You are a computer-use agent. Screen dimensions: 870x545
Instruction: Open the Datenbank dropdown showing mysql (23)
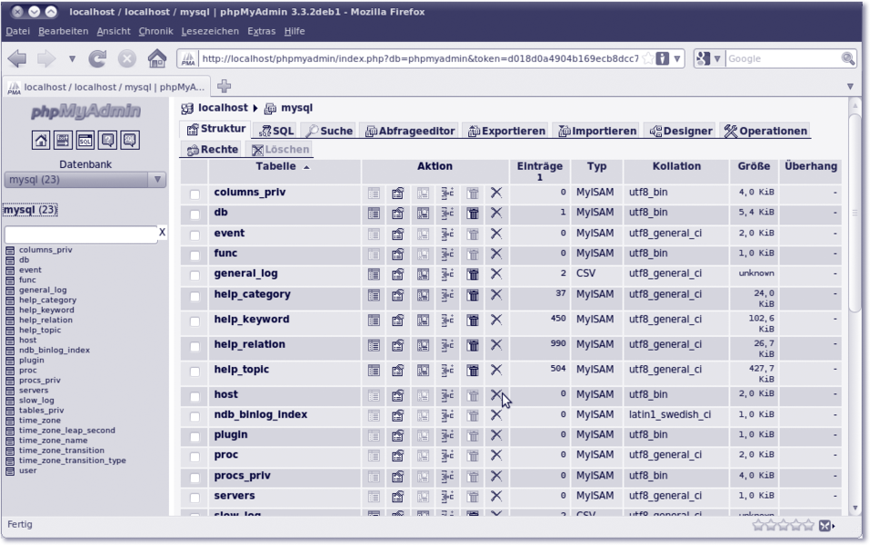pos(85,180)
